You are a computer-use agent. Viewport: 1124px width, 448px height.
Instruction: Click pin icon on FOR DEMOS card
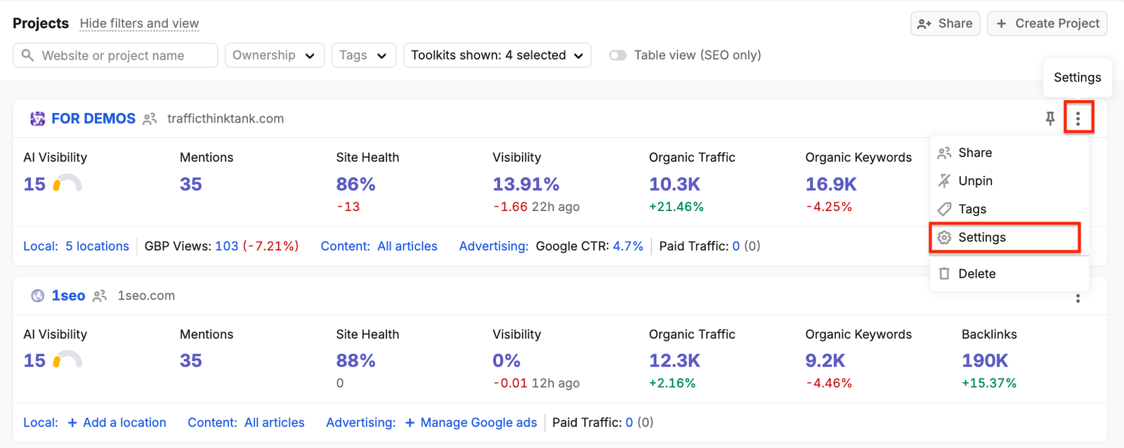click(x=1050, y=118)
